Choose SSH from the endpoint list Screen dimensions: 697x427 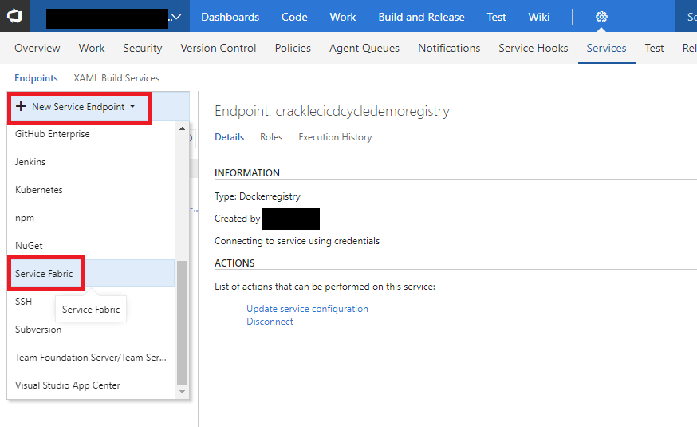[x=23, y=302]
